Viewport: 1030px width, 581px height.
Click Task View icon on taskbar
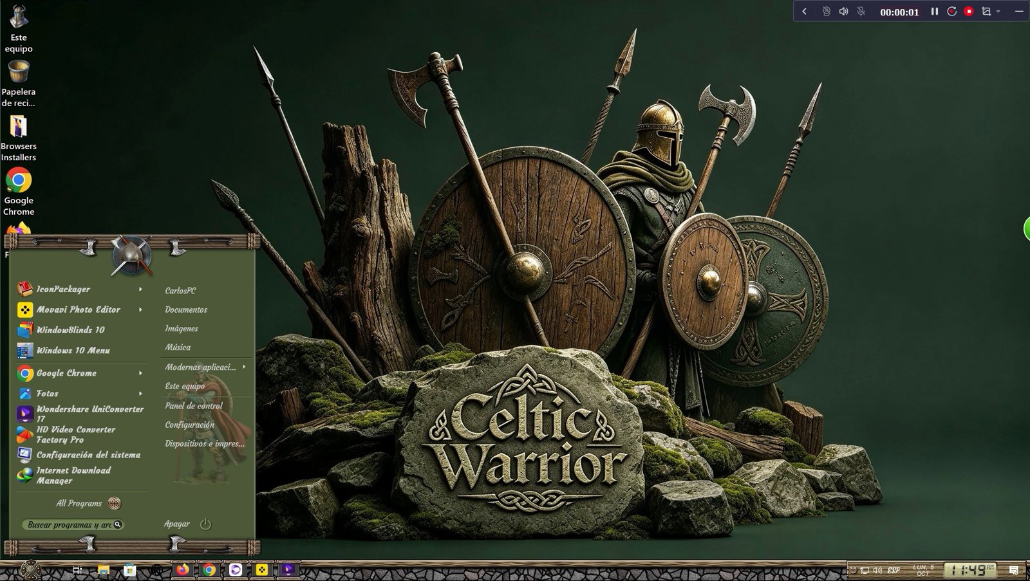point(77,570)
